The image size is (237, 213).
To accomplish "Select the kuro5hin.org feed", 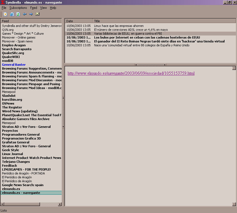I will (31, 100).
